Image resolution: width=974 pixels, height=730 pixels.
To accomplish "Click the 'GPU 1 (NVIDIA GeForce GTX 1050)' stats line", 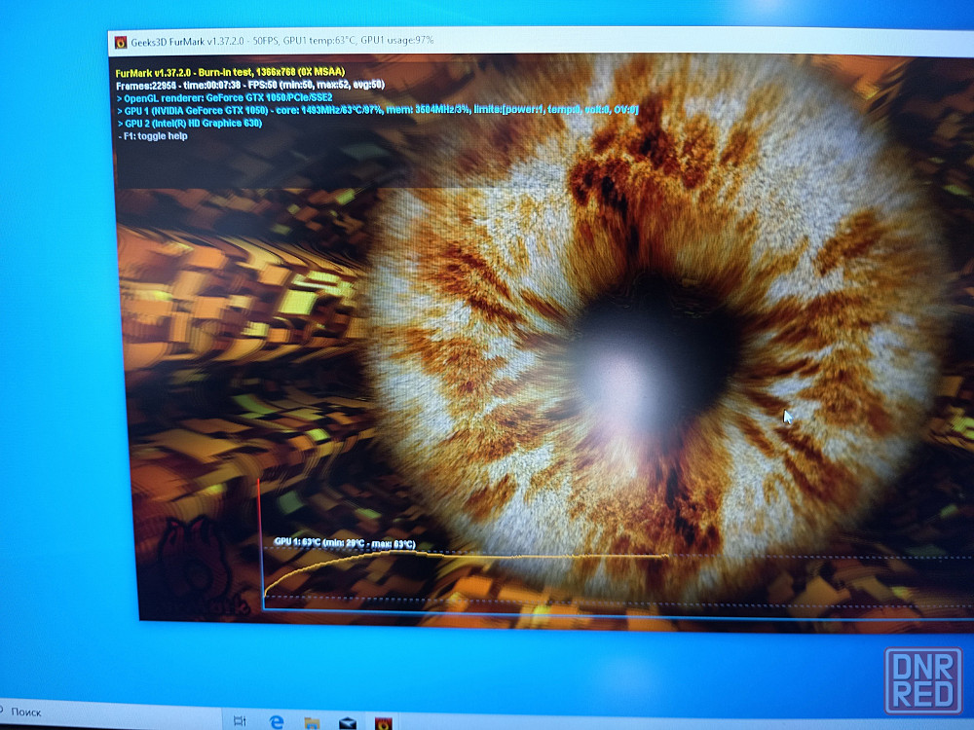I will [377, 110].
